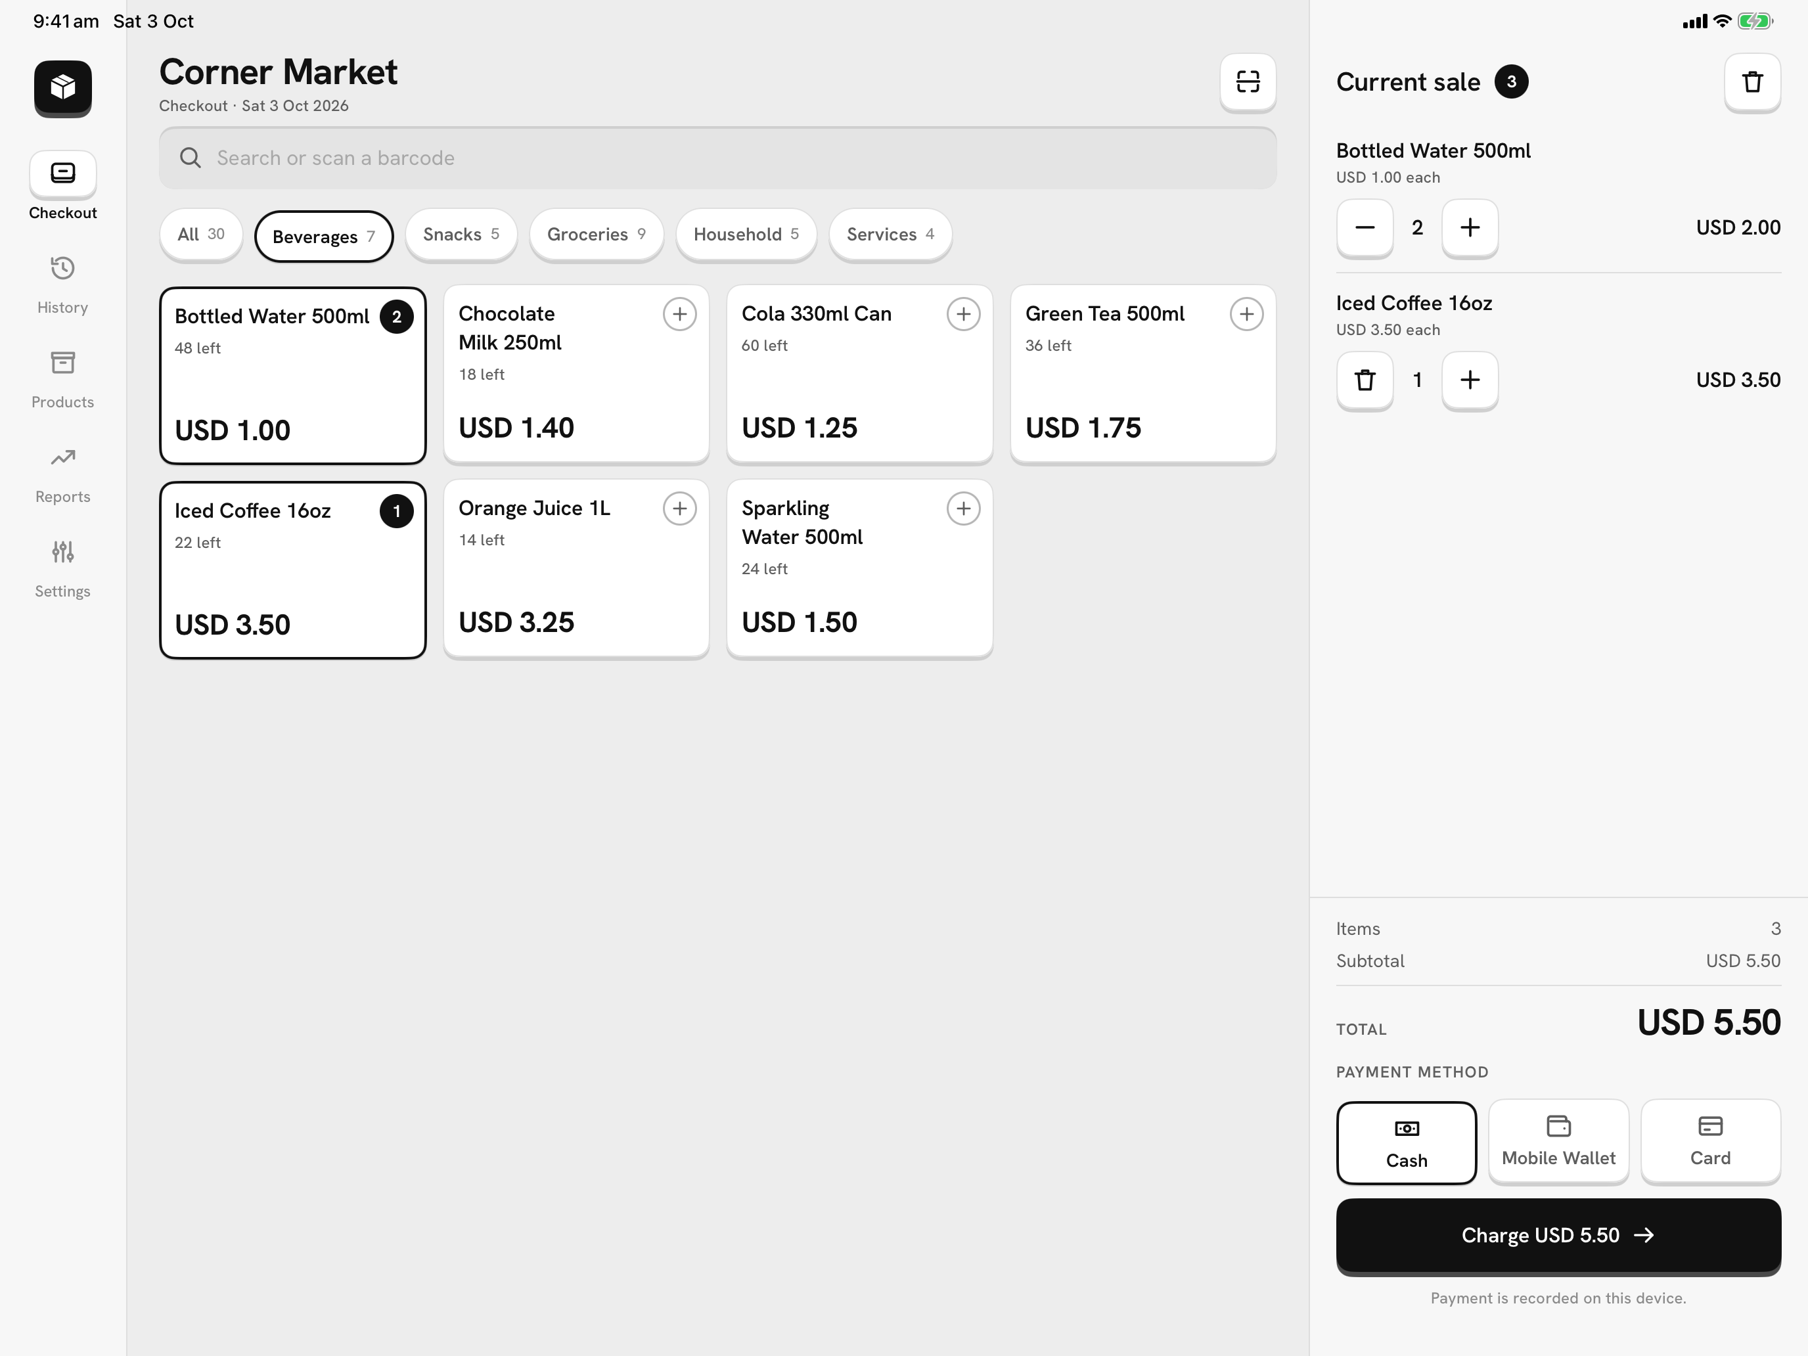Add Orange Juice 1L with plus icon
Screen dimensions: 1808x1356
(679, 508)
